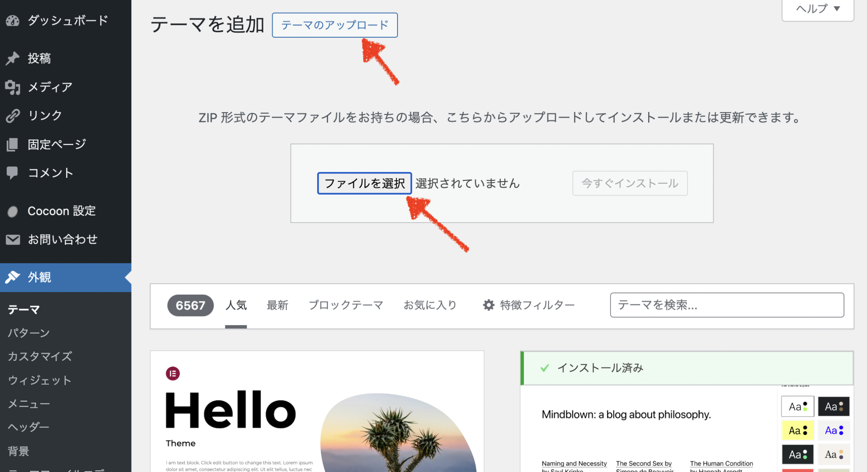Click the テーマのアップロード button
The image size is (867, 472).
click(334, 25)
